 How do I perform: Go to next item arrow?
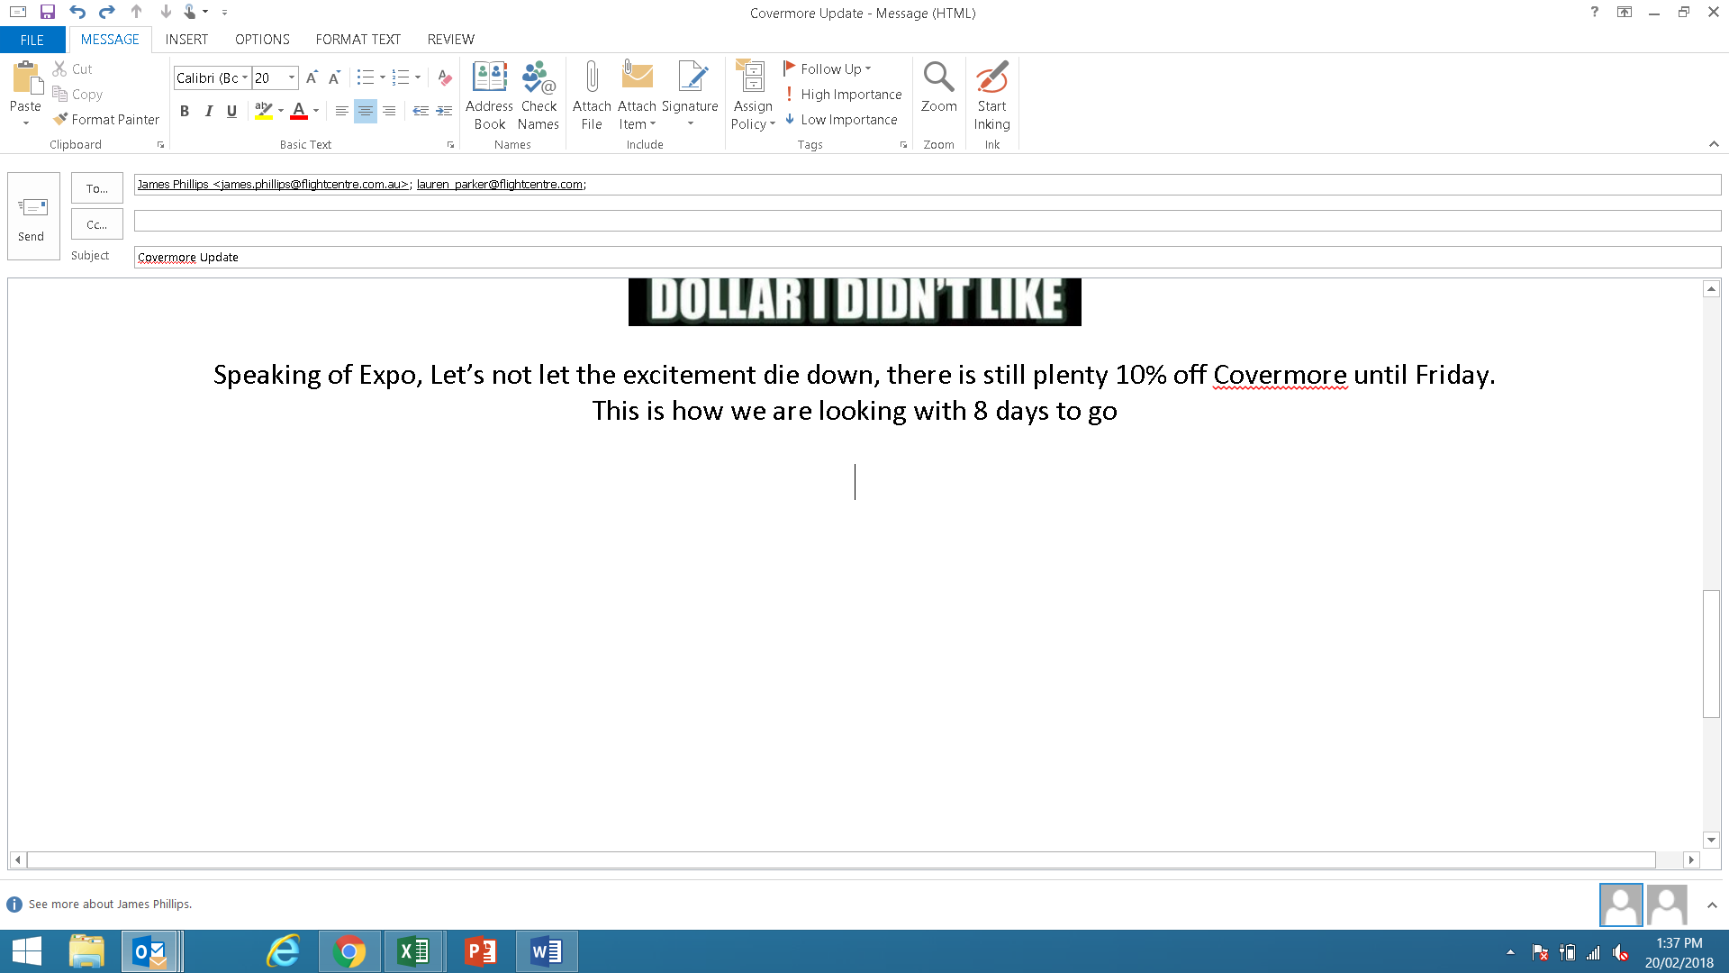tap(166, 13)
